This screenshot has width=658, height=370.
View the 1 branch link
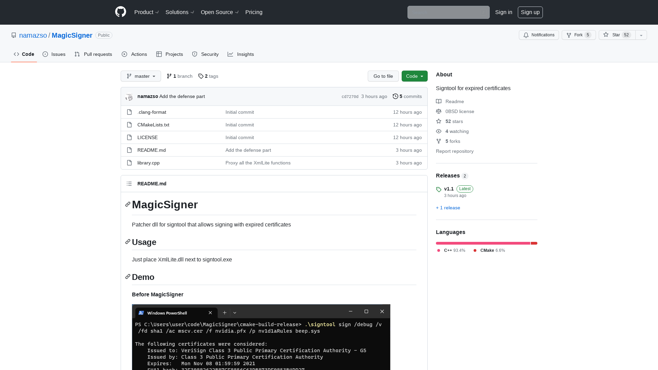coord(180,76)
